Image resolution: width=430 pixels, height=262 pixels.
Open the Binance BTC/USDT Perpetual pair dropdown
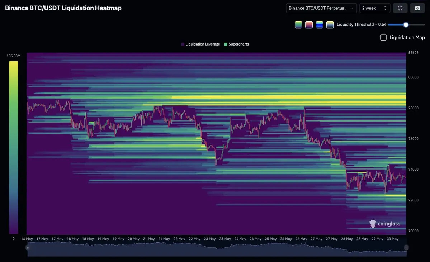coord(321,8)
